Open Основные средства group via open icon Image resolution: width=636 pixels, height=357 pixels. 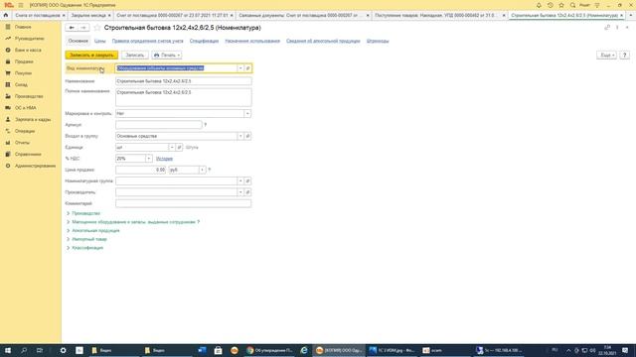click(x=247, y=136)
